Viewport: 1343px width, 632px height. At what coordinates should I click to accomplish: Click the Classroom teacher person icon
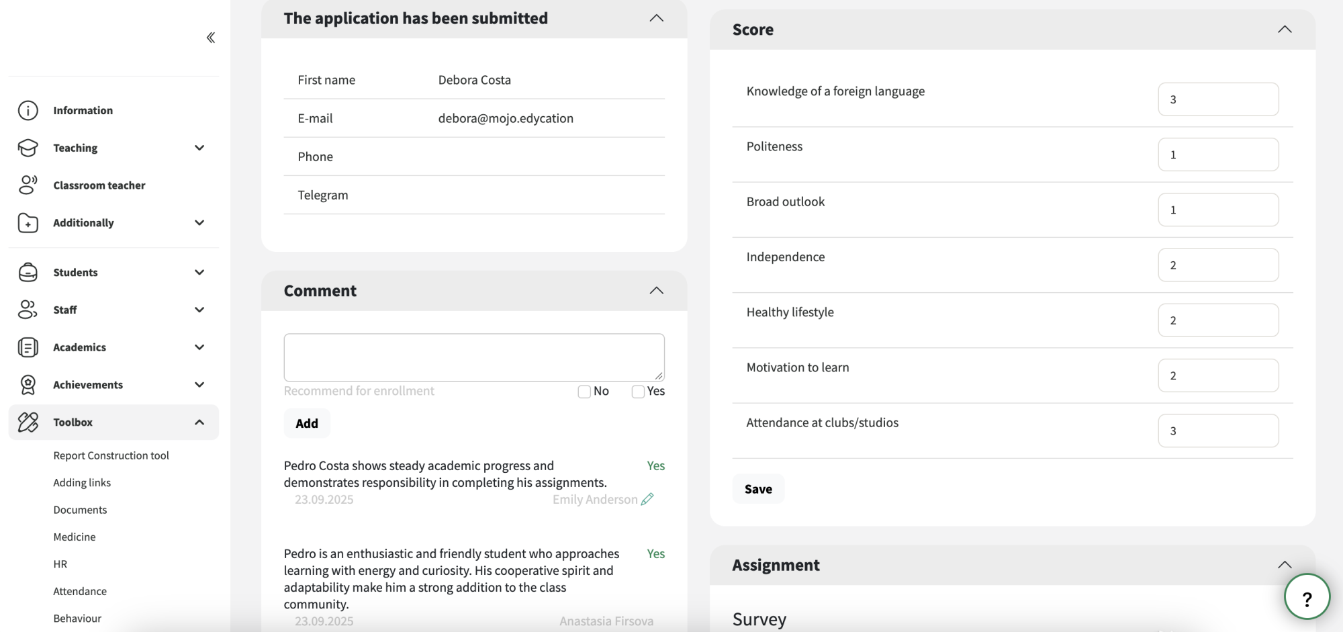click(28, 185)
